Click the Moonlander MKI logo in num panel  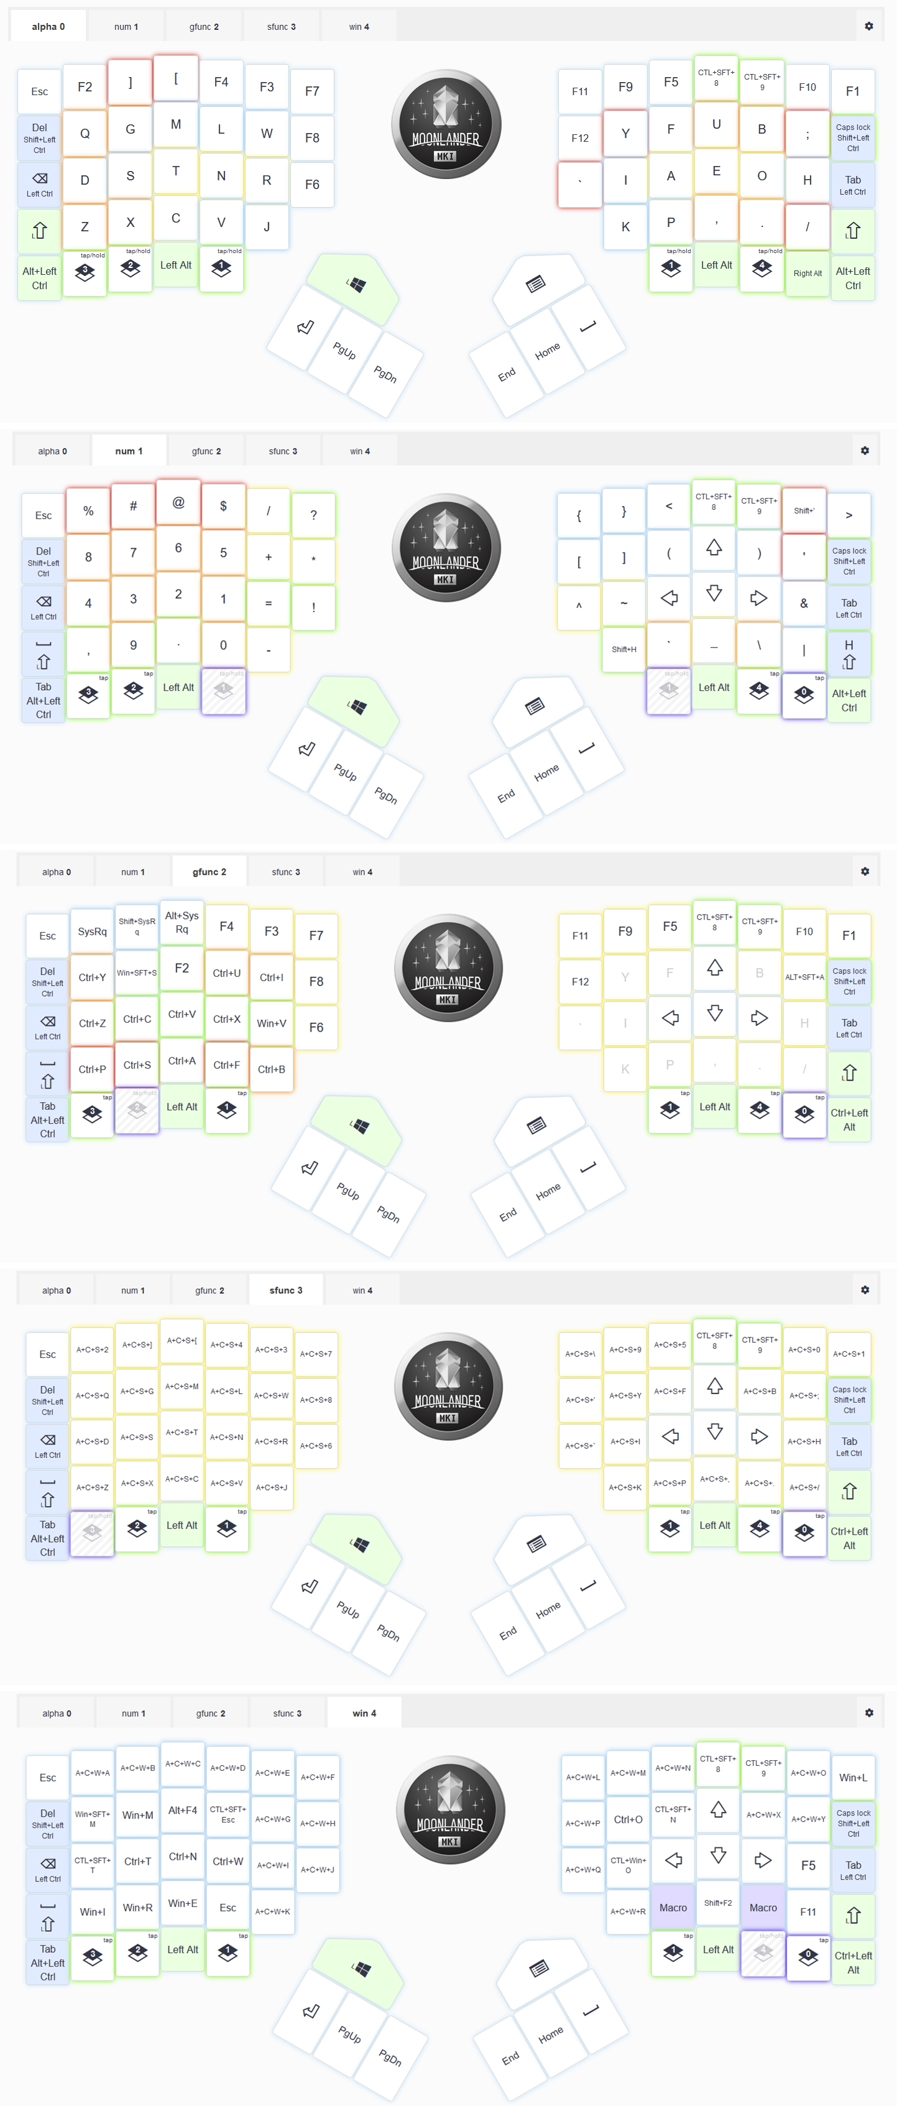(446, 547)
